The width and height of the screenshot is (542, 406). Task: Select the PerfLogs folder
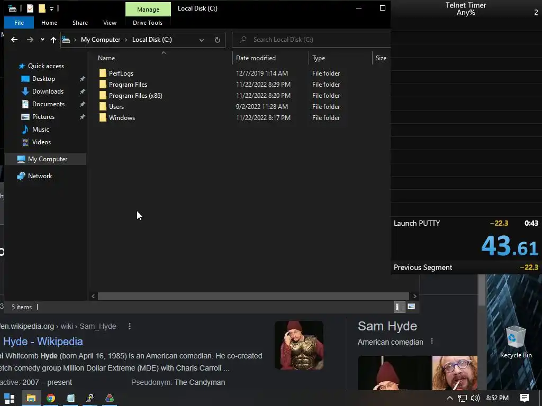[121, 73]
